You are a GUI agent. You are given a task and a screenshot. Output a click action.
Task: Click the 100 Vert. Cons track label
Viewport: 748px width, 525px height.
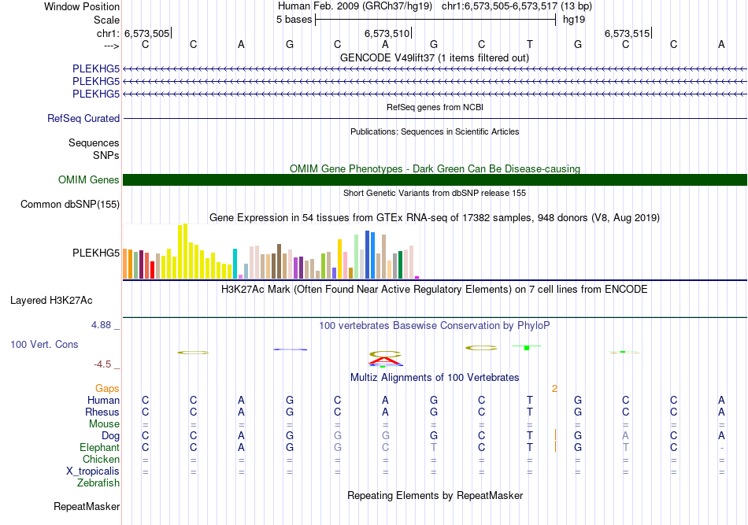tap(44, 344)
